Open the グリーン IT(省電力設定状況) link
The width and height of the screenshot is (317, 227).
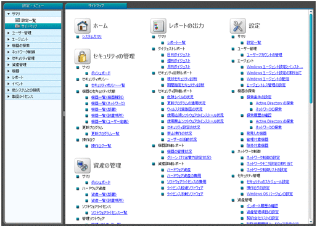point(189,157)
